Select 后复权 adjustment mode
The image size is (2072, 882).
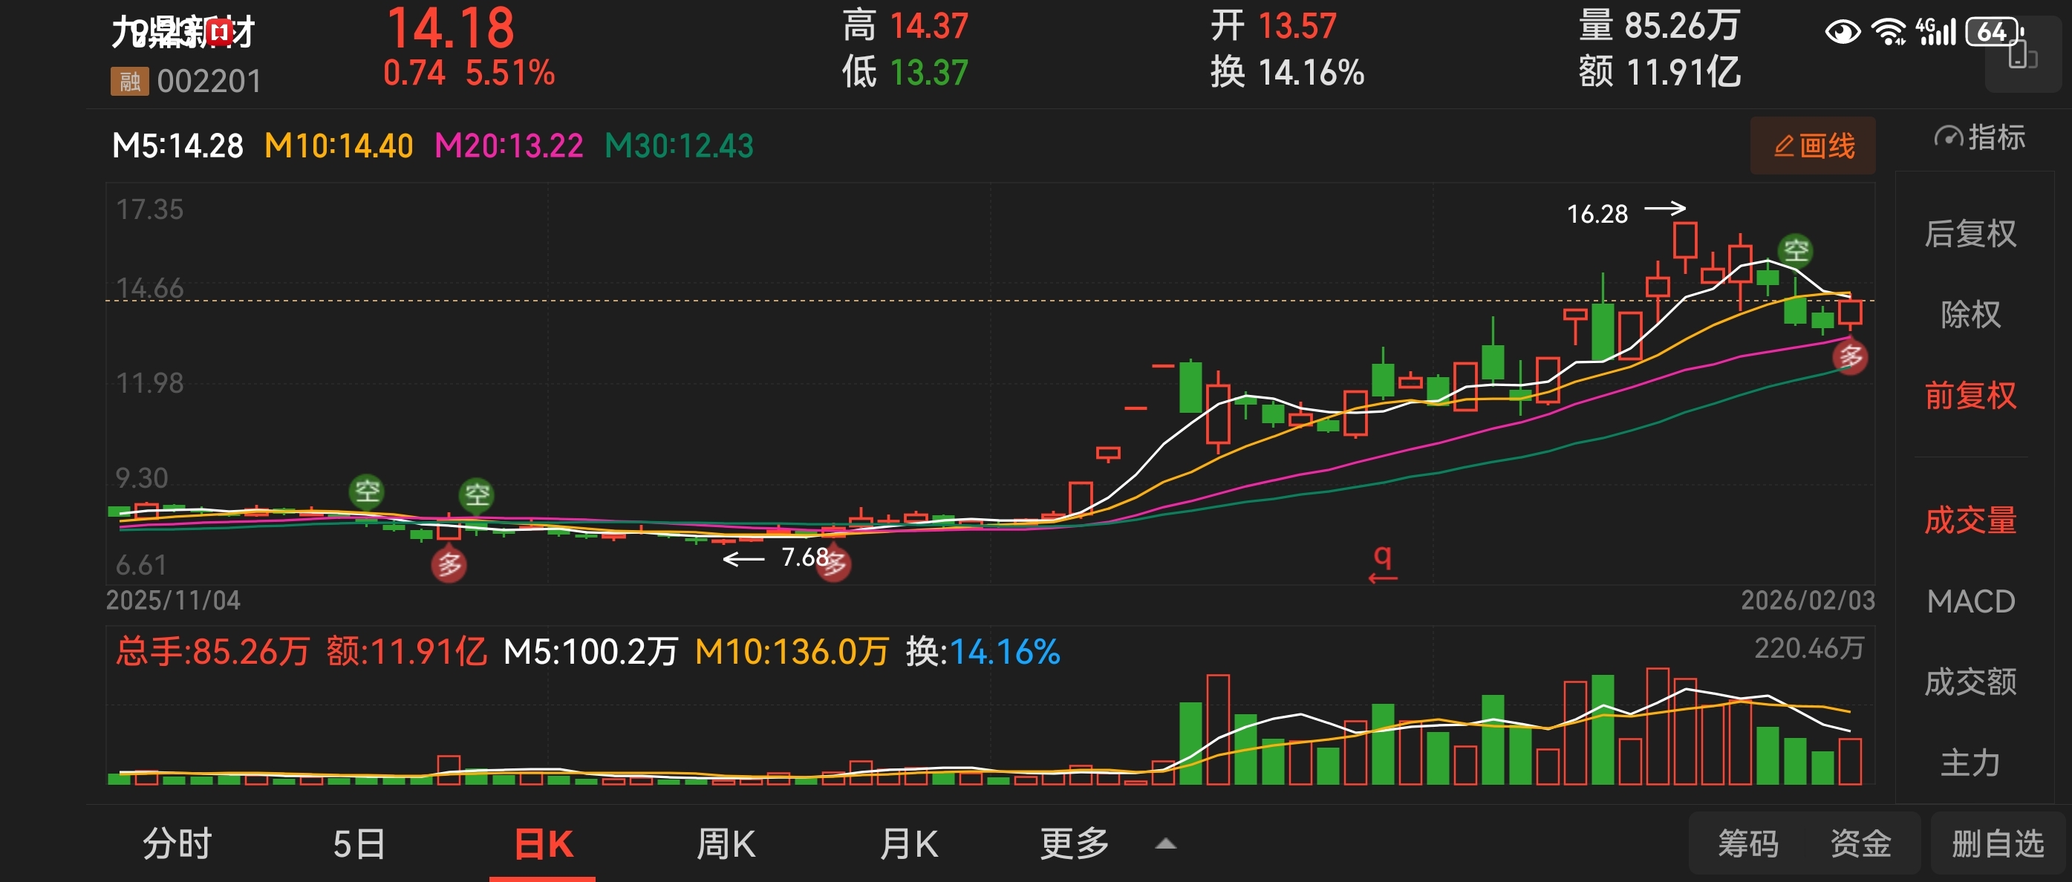pyautogui.click(x=1970, y=234)
